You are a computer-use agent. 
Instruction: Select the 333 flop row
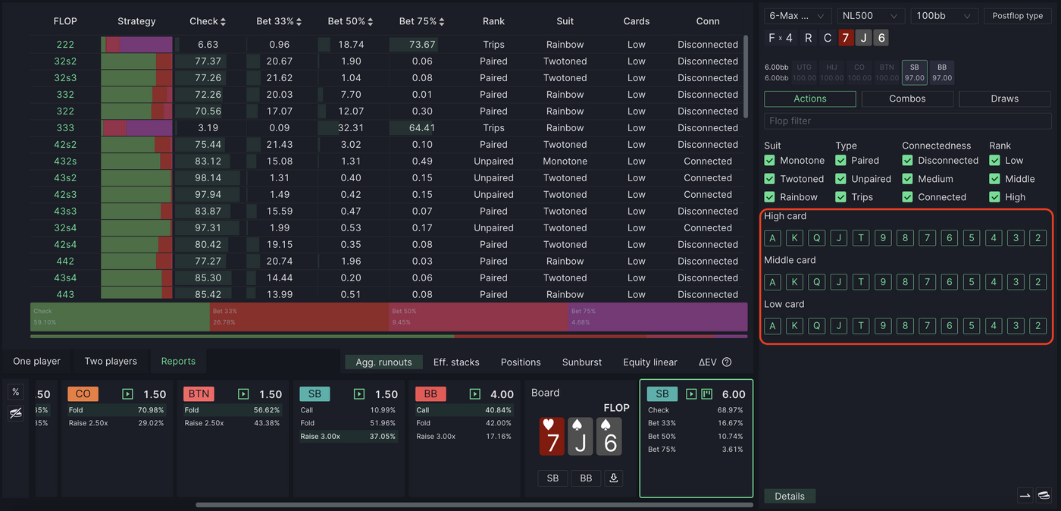pos(387,128)
